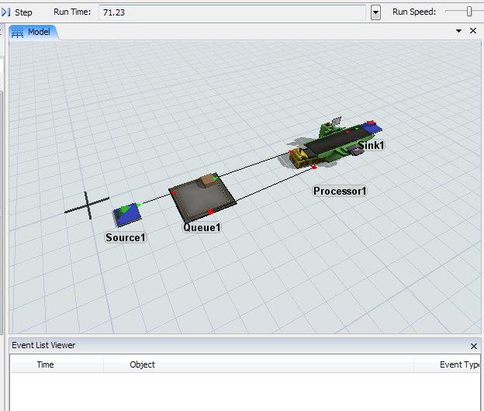Click the Run Time input field
This screenshot has width=484, height=411.
point(231,12)
